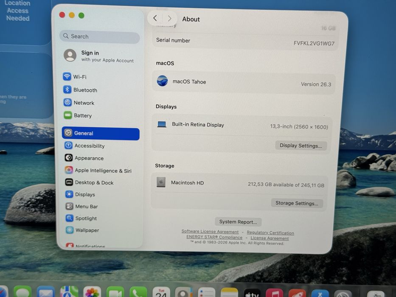This screenshot has height=297, width=396.
Task: Click the Version 26.3 text
Action: pyautogui.click(x=316, y=84)
